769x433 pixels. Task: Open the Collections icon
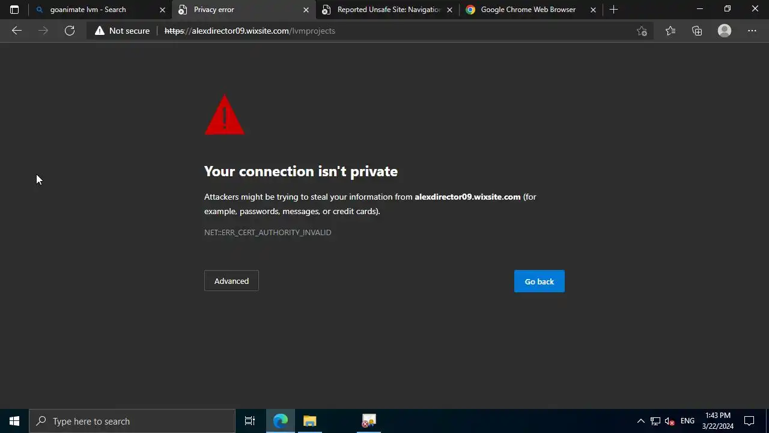pyautogui.click(x=697, y=31)
